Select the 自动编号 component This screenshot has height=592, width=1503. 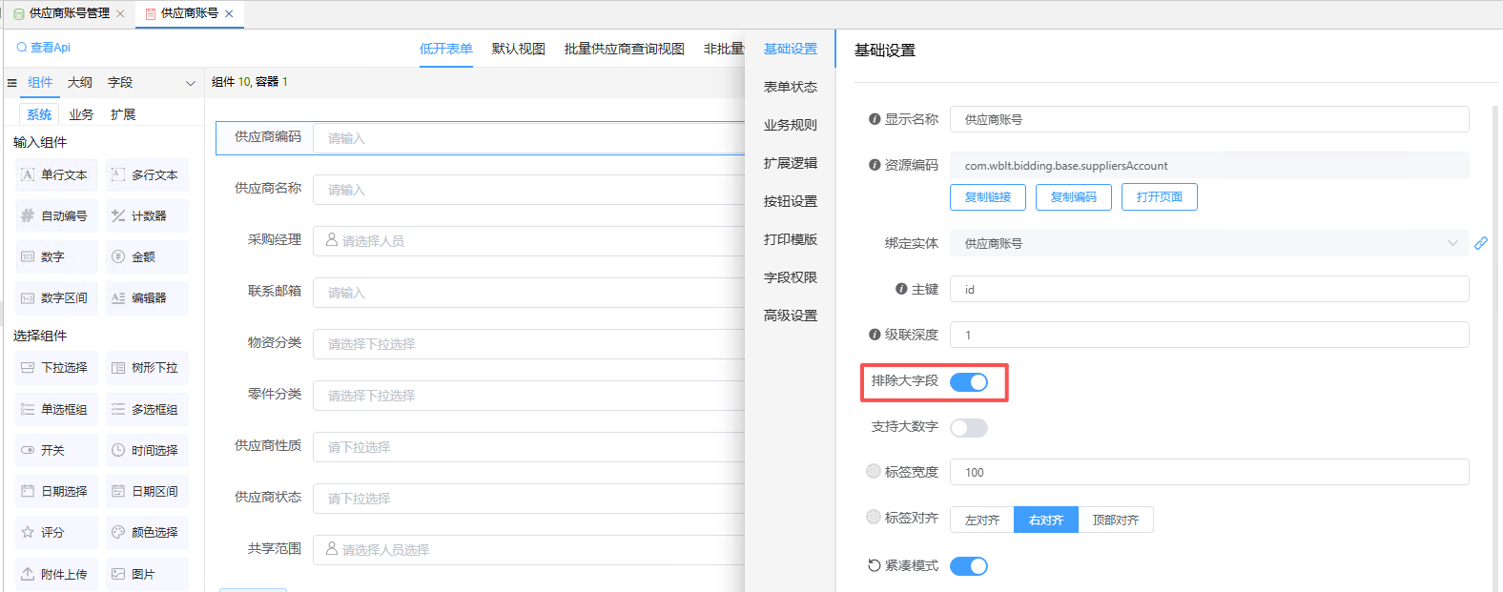pyautogui.click(x=56, y=216)
